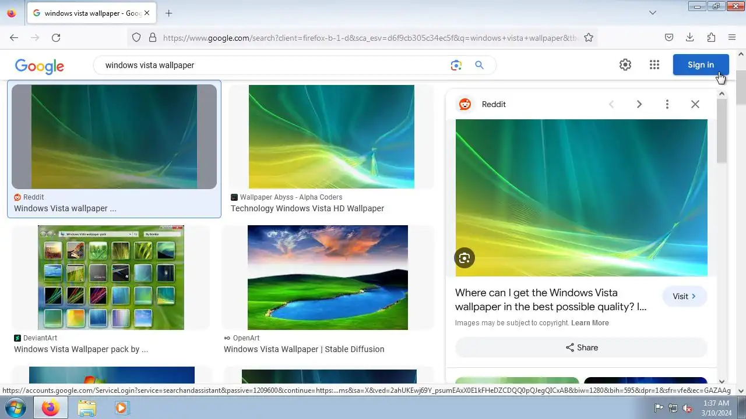Open the network tray icon

pos(673,408)
